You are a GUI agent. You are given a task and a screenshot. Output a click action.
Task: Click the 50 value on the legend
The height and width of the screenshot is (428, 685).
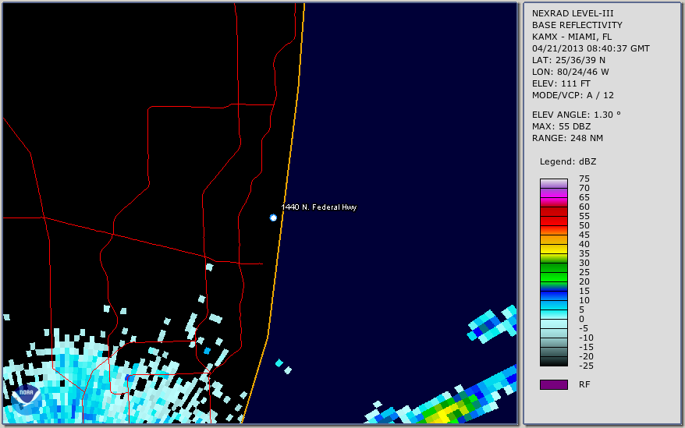(584, 225)
